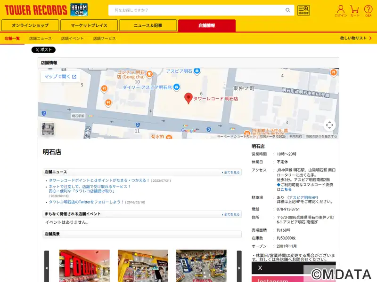Click the previous arrow in store photos
Screen dimensions: 377x282
(47, 267)
